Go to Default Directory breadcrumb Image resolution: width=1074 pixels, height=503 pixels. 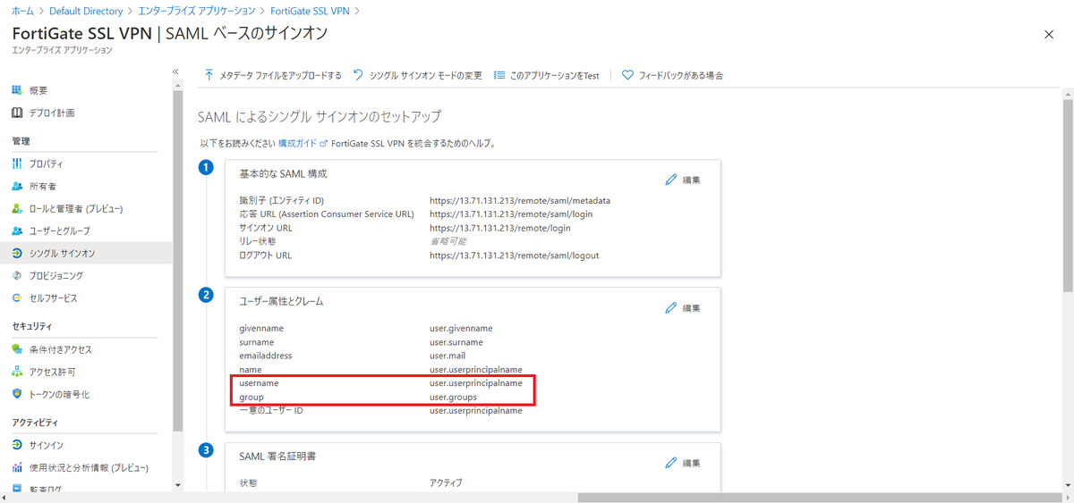[87, 11]
